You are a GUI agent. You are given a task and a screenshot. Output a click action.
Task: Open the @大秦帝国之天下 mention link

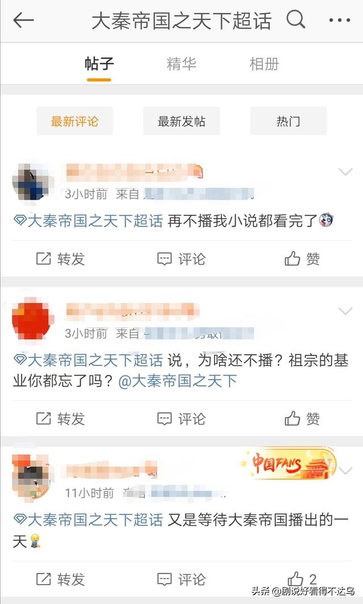(x=178, y=381)
